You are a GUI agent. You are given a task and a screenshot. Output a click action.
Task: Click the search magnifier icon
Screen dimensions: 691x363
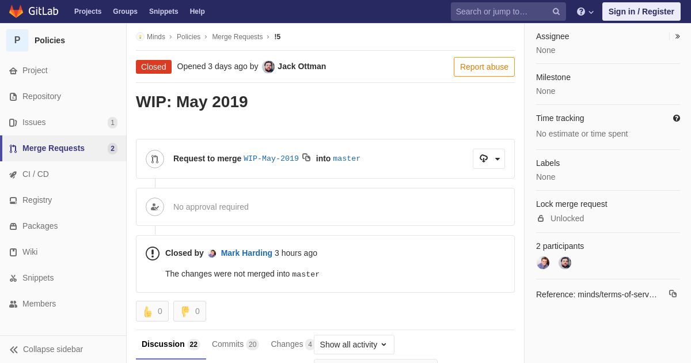[x=556, y=12]
